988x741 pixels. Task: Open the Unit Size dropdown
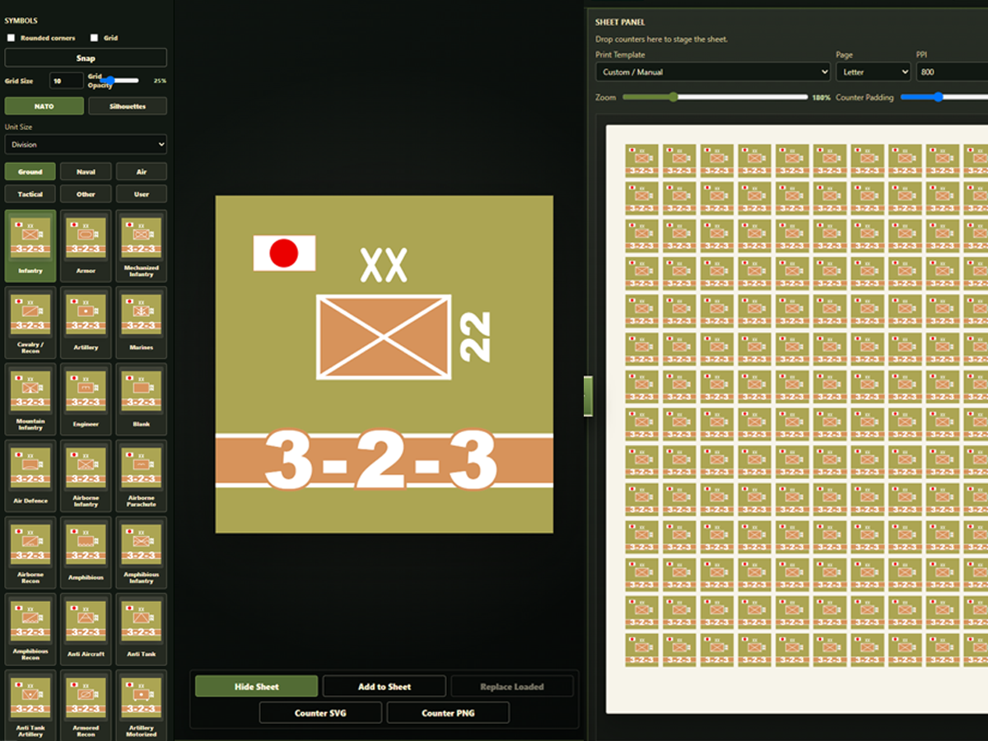coord(86,144)
